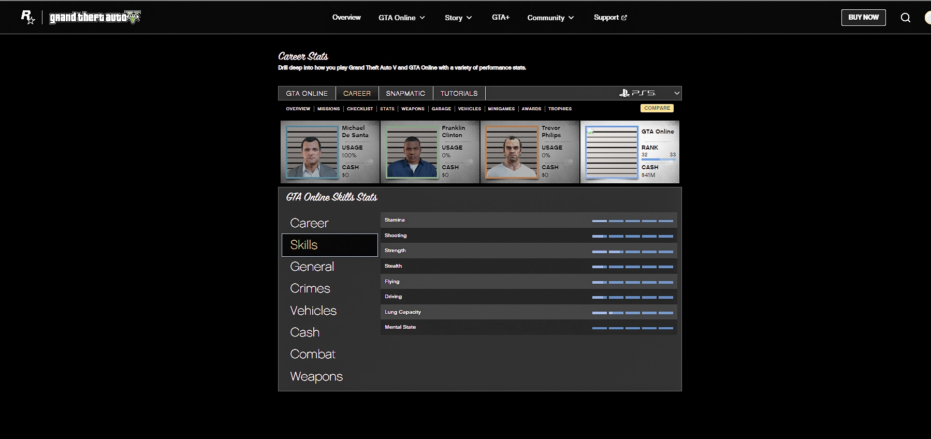Screen dimensions: 931x439
Task: Open the Support external link
Action: (x=610, y=18)
